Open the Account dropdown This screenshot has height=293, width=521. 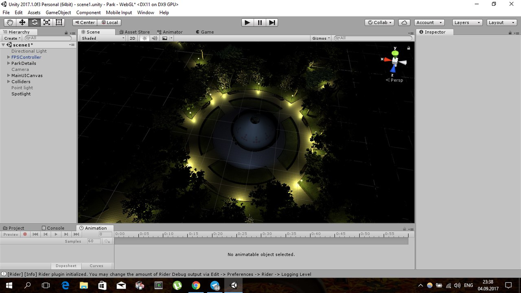(x=430, y=22)
